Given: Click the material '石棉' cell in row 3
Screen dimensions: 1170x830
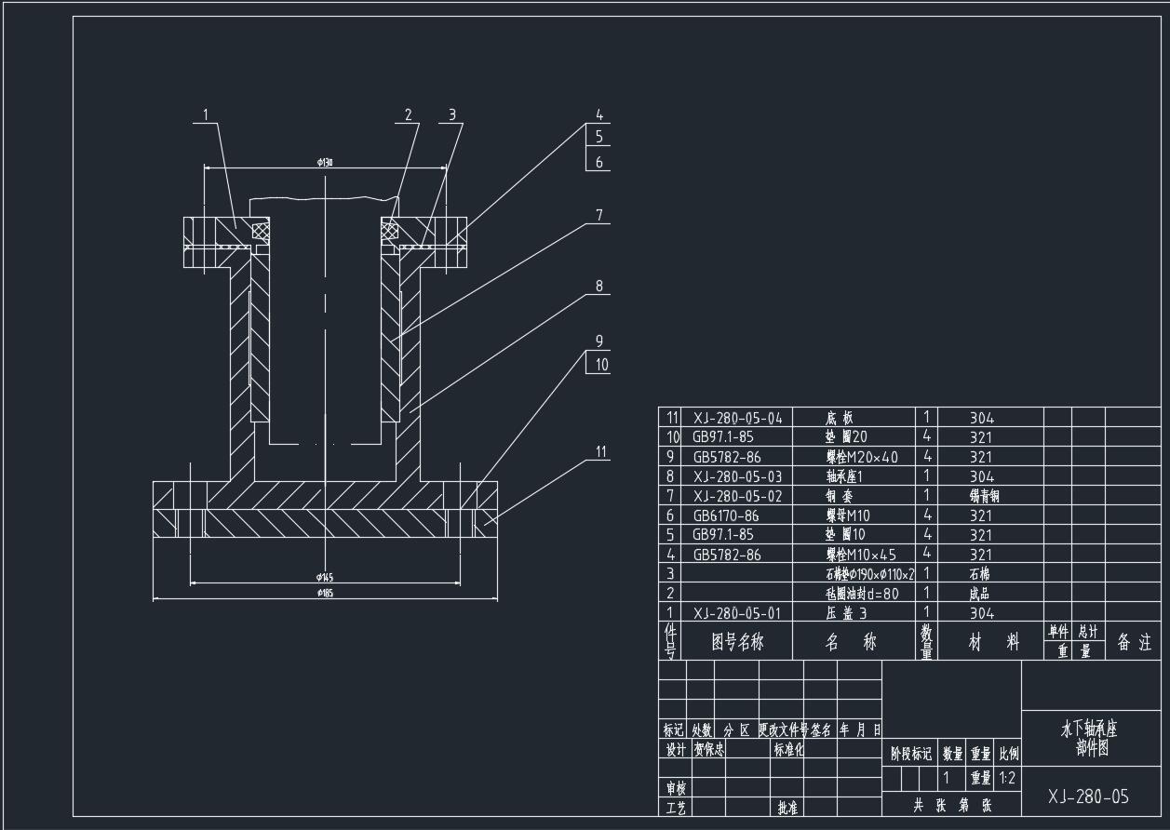Looking at the screenshot, I should (979, 574).
